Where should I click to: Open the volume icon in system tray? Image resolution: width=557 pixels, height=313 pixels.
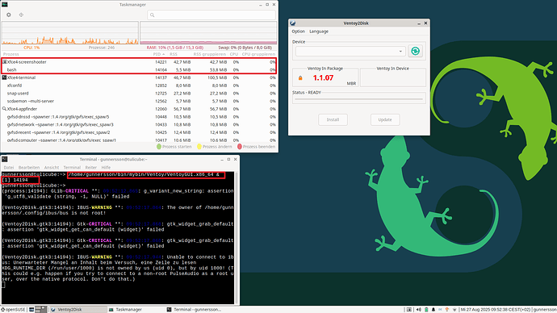[x=418, y=310]
